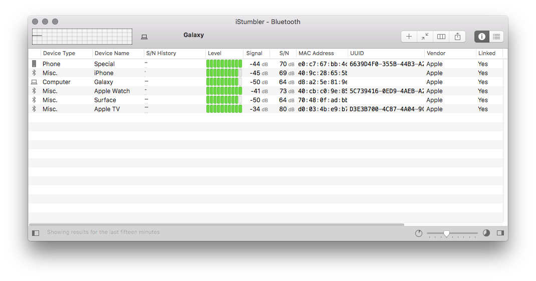The image size is (536, 281).
Task: Click Vendor Apple in Surface row
Action: pos(434,100)
